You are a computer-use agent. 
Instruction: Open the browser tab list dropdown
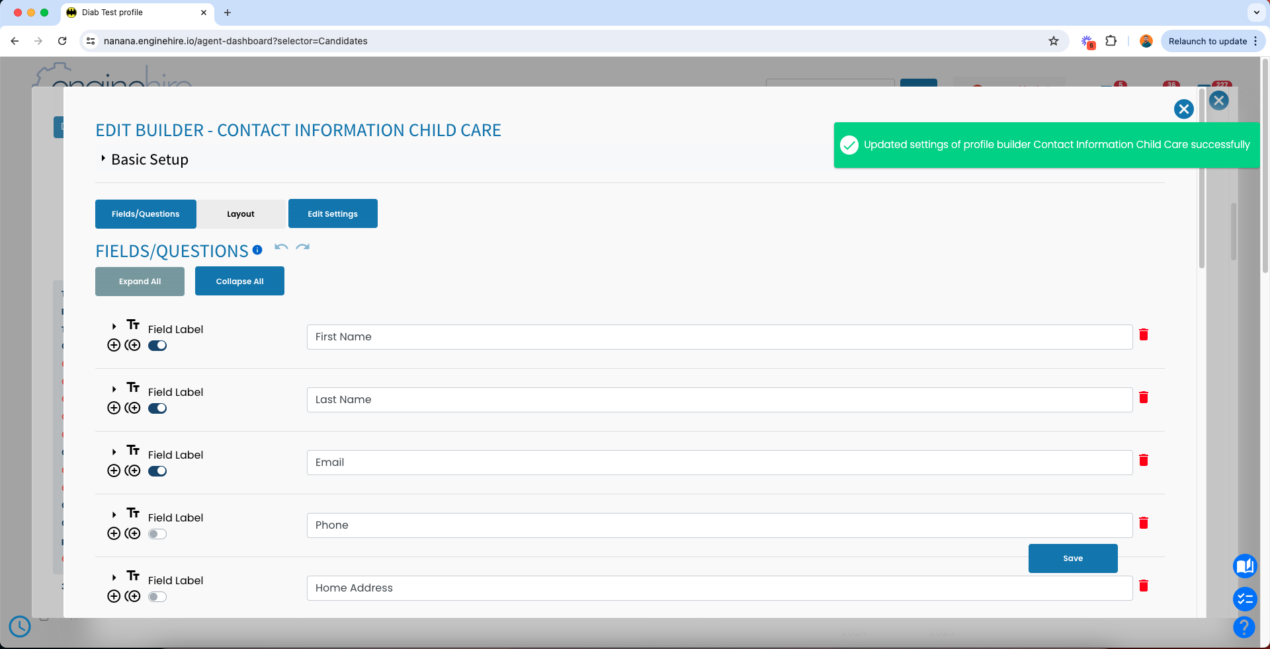pos(1256,13)
